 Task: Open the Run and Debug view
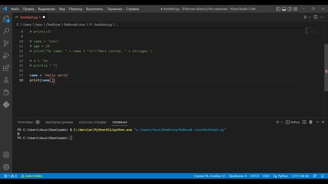coord(6,56)
